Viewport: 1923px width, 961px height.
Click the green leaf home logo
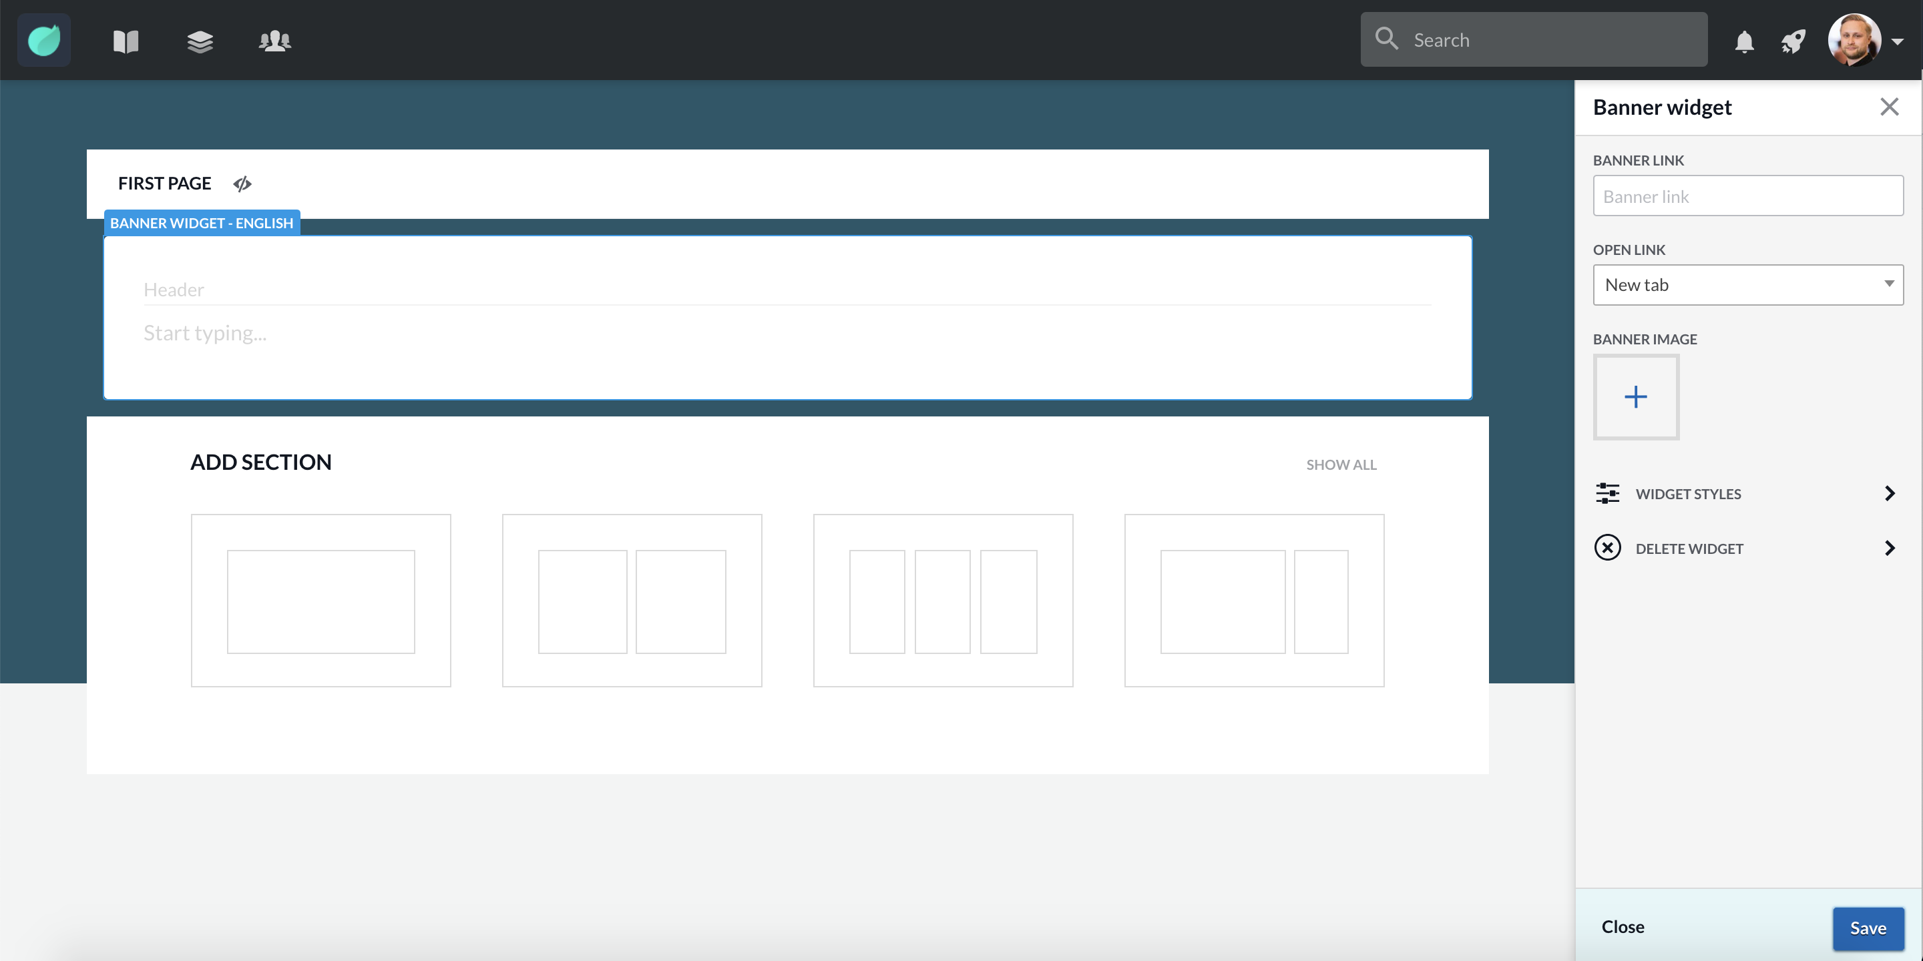click(x=44, y=40)
